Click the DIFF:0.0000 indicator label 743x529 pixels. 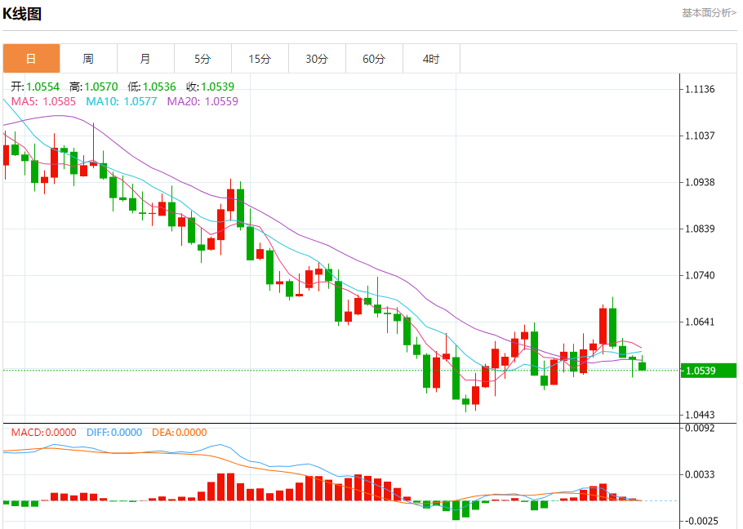pyautogui.click(x=114, y=433)
